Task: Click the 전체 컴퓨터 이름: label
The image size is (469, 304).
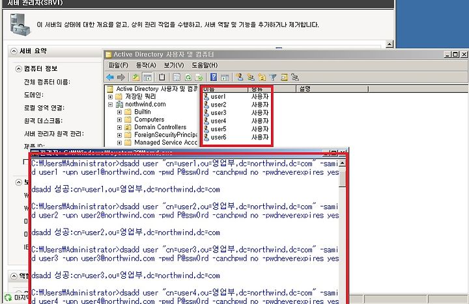Action: click(48, 82)
